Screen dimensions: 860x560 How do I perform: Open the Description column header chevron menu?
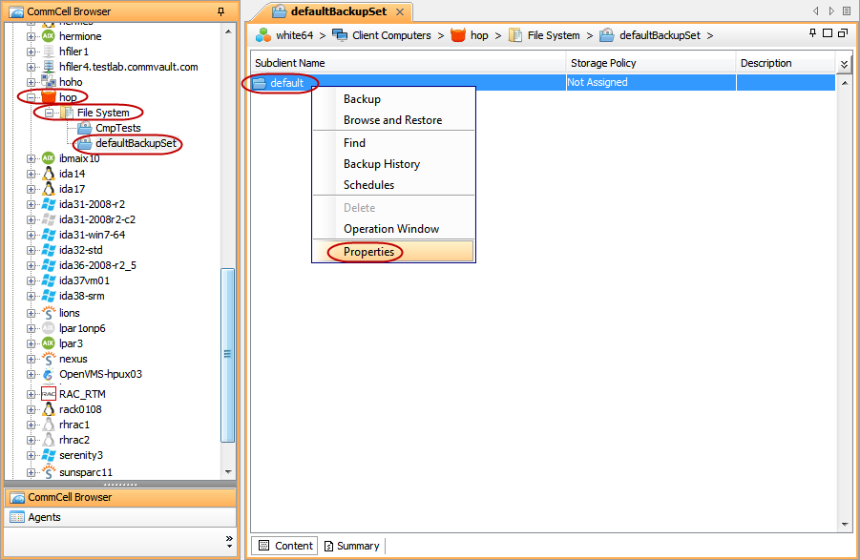[846, 63]
